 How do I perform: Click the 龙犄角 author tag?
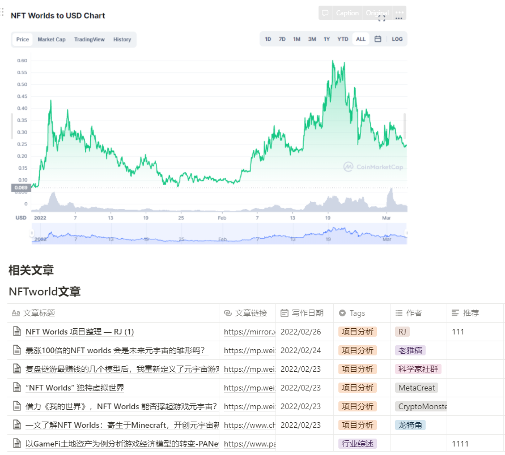click(410, 425)
